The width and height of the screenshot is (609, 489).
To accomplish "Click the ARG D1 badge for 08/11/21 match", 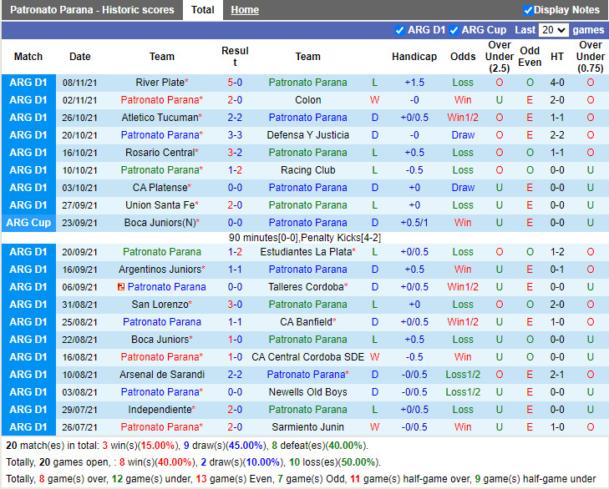I will click(x=28, y=83).
